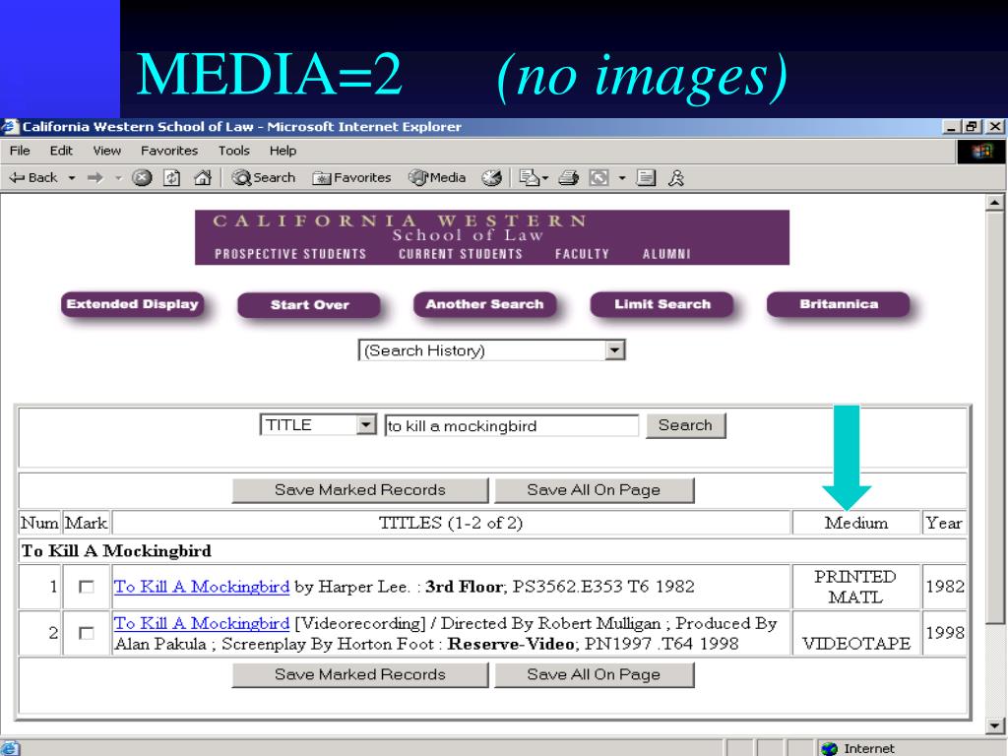
Task: Open the Favorites menu
Action: tap(169, 151)
